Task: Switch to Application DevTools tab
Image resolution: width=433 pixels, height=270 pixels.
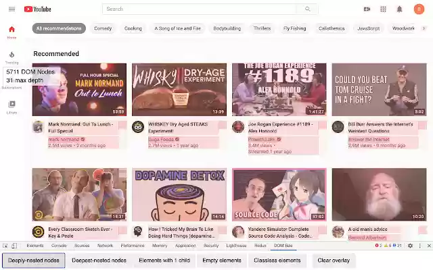Action: [185, 246]
